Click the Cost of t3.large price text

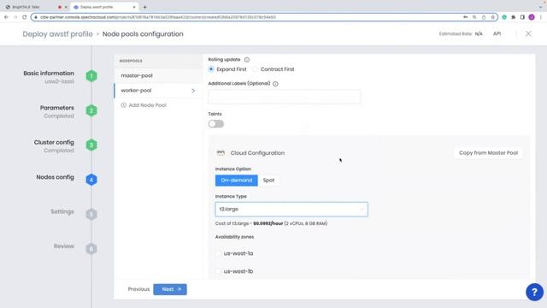(x=271, y=223)
